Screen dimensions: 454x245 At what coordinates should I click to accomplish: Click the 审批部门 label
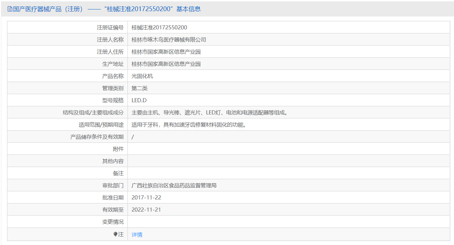113,185
